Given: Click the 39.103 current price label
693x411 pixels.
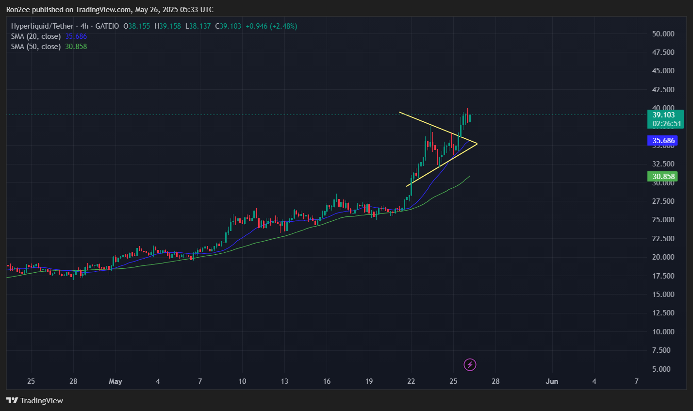Looking at the screenshot, I should [664, 115].
